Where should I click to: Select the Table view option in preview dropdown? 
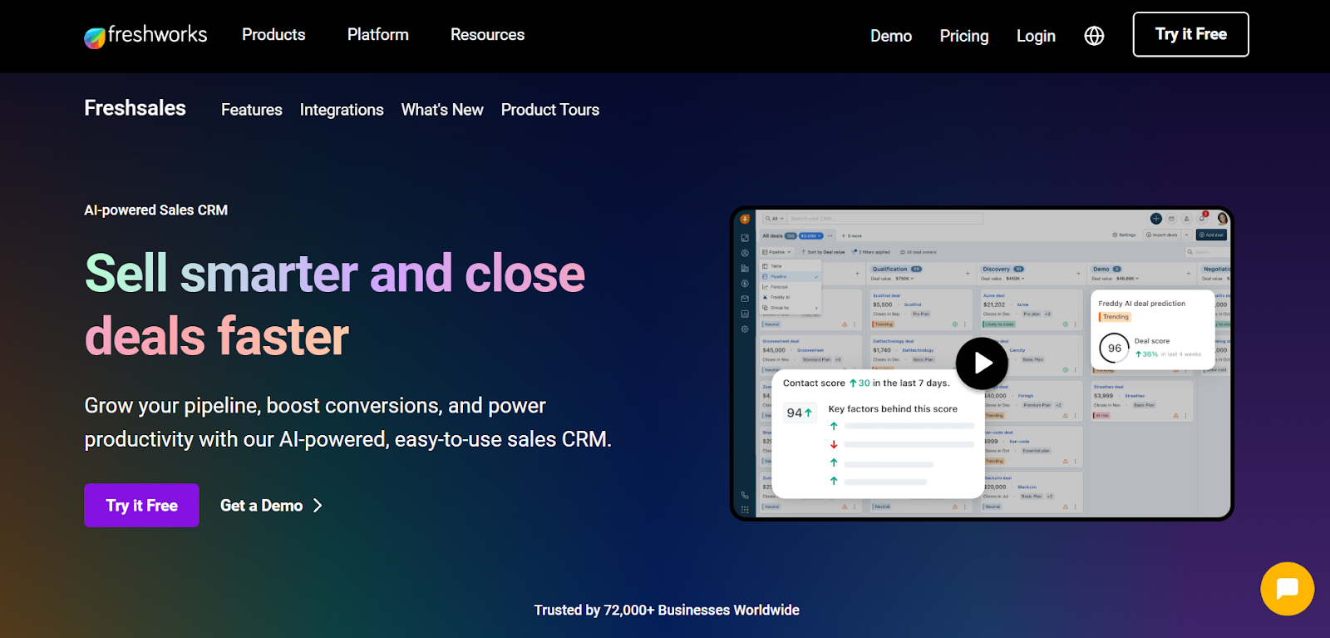point(791,266)
